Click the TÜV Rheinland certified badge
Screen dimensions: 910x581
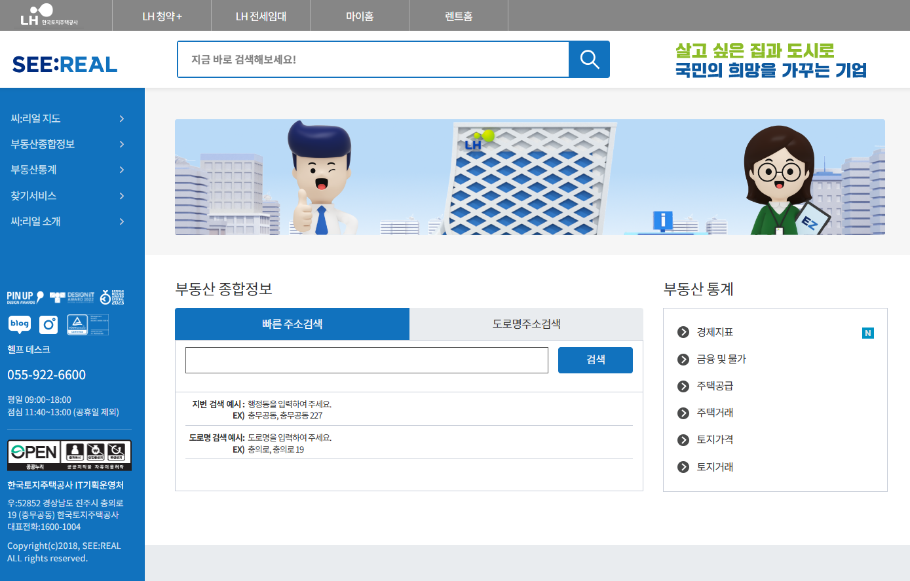pyautogui.click(x=87, y=324)
